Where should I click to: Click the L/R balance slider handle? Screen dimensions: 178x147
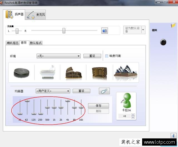click(x=17, y=31)
